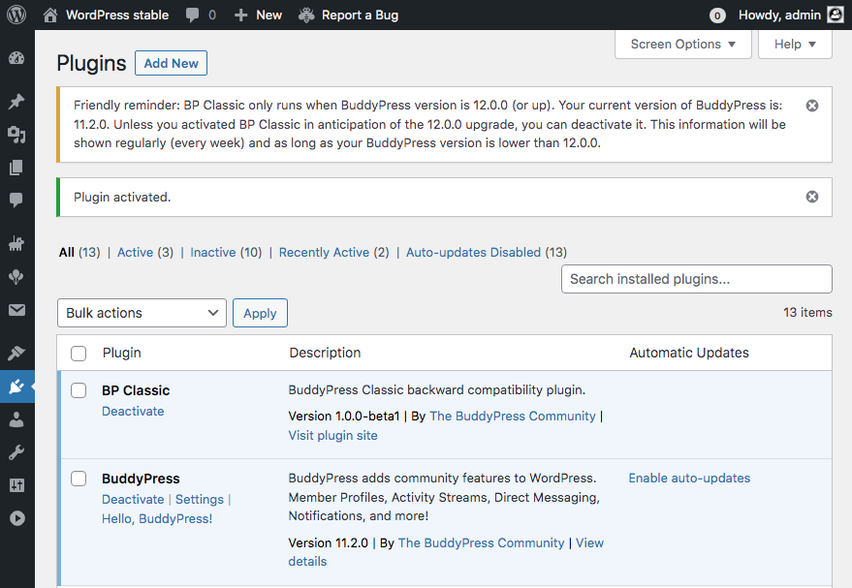
Task: Check the BuddyPress plugin checkbox
Action: pyautogui.click(x=79, y=479)
